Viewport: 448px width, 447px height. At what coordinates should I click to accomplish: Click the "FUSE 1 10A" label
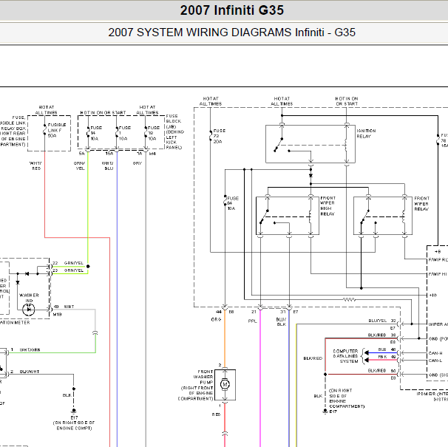tap(125, 133)
